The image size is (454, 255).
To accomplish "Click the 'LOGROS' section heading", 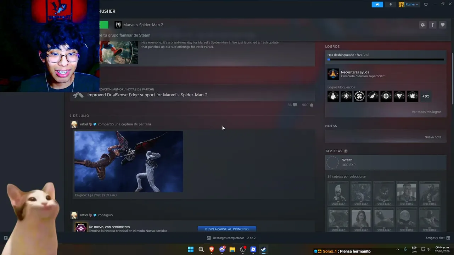I will pos(332,46).
